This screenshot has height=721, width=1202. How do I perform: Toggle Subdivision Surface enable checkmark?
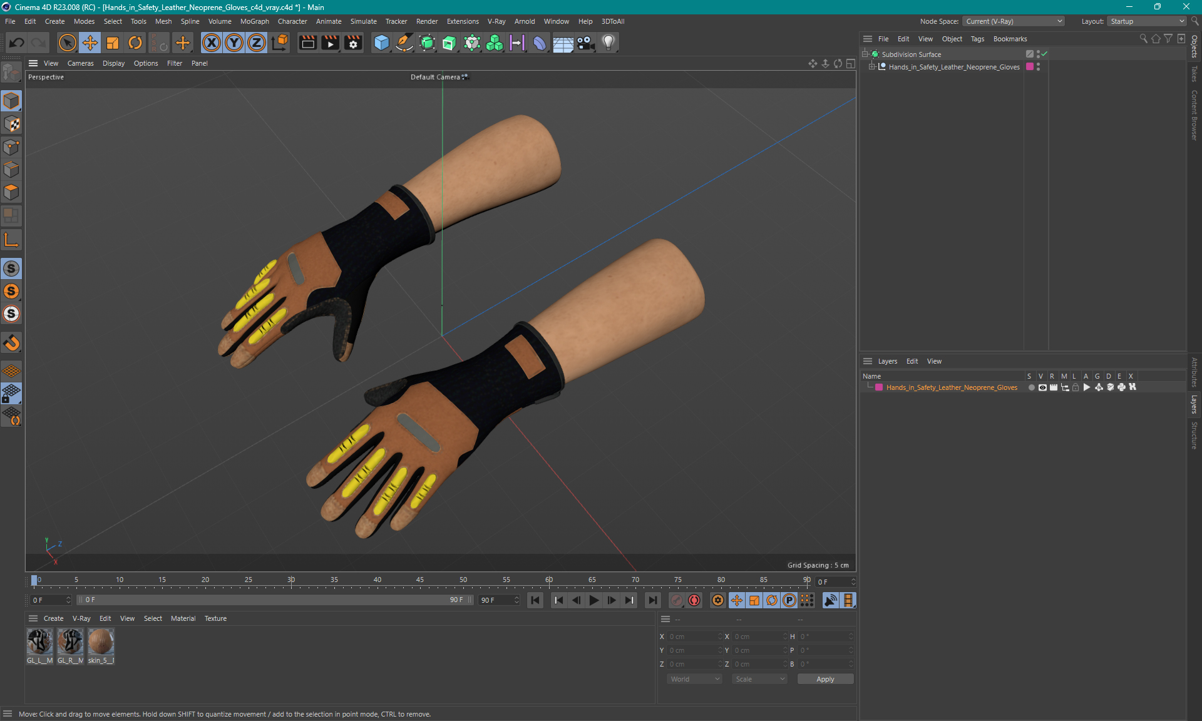[x=1044, y=54]
